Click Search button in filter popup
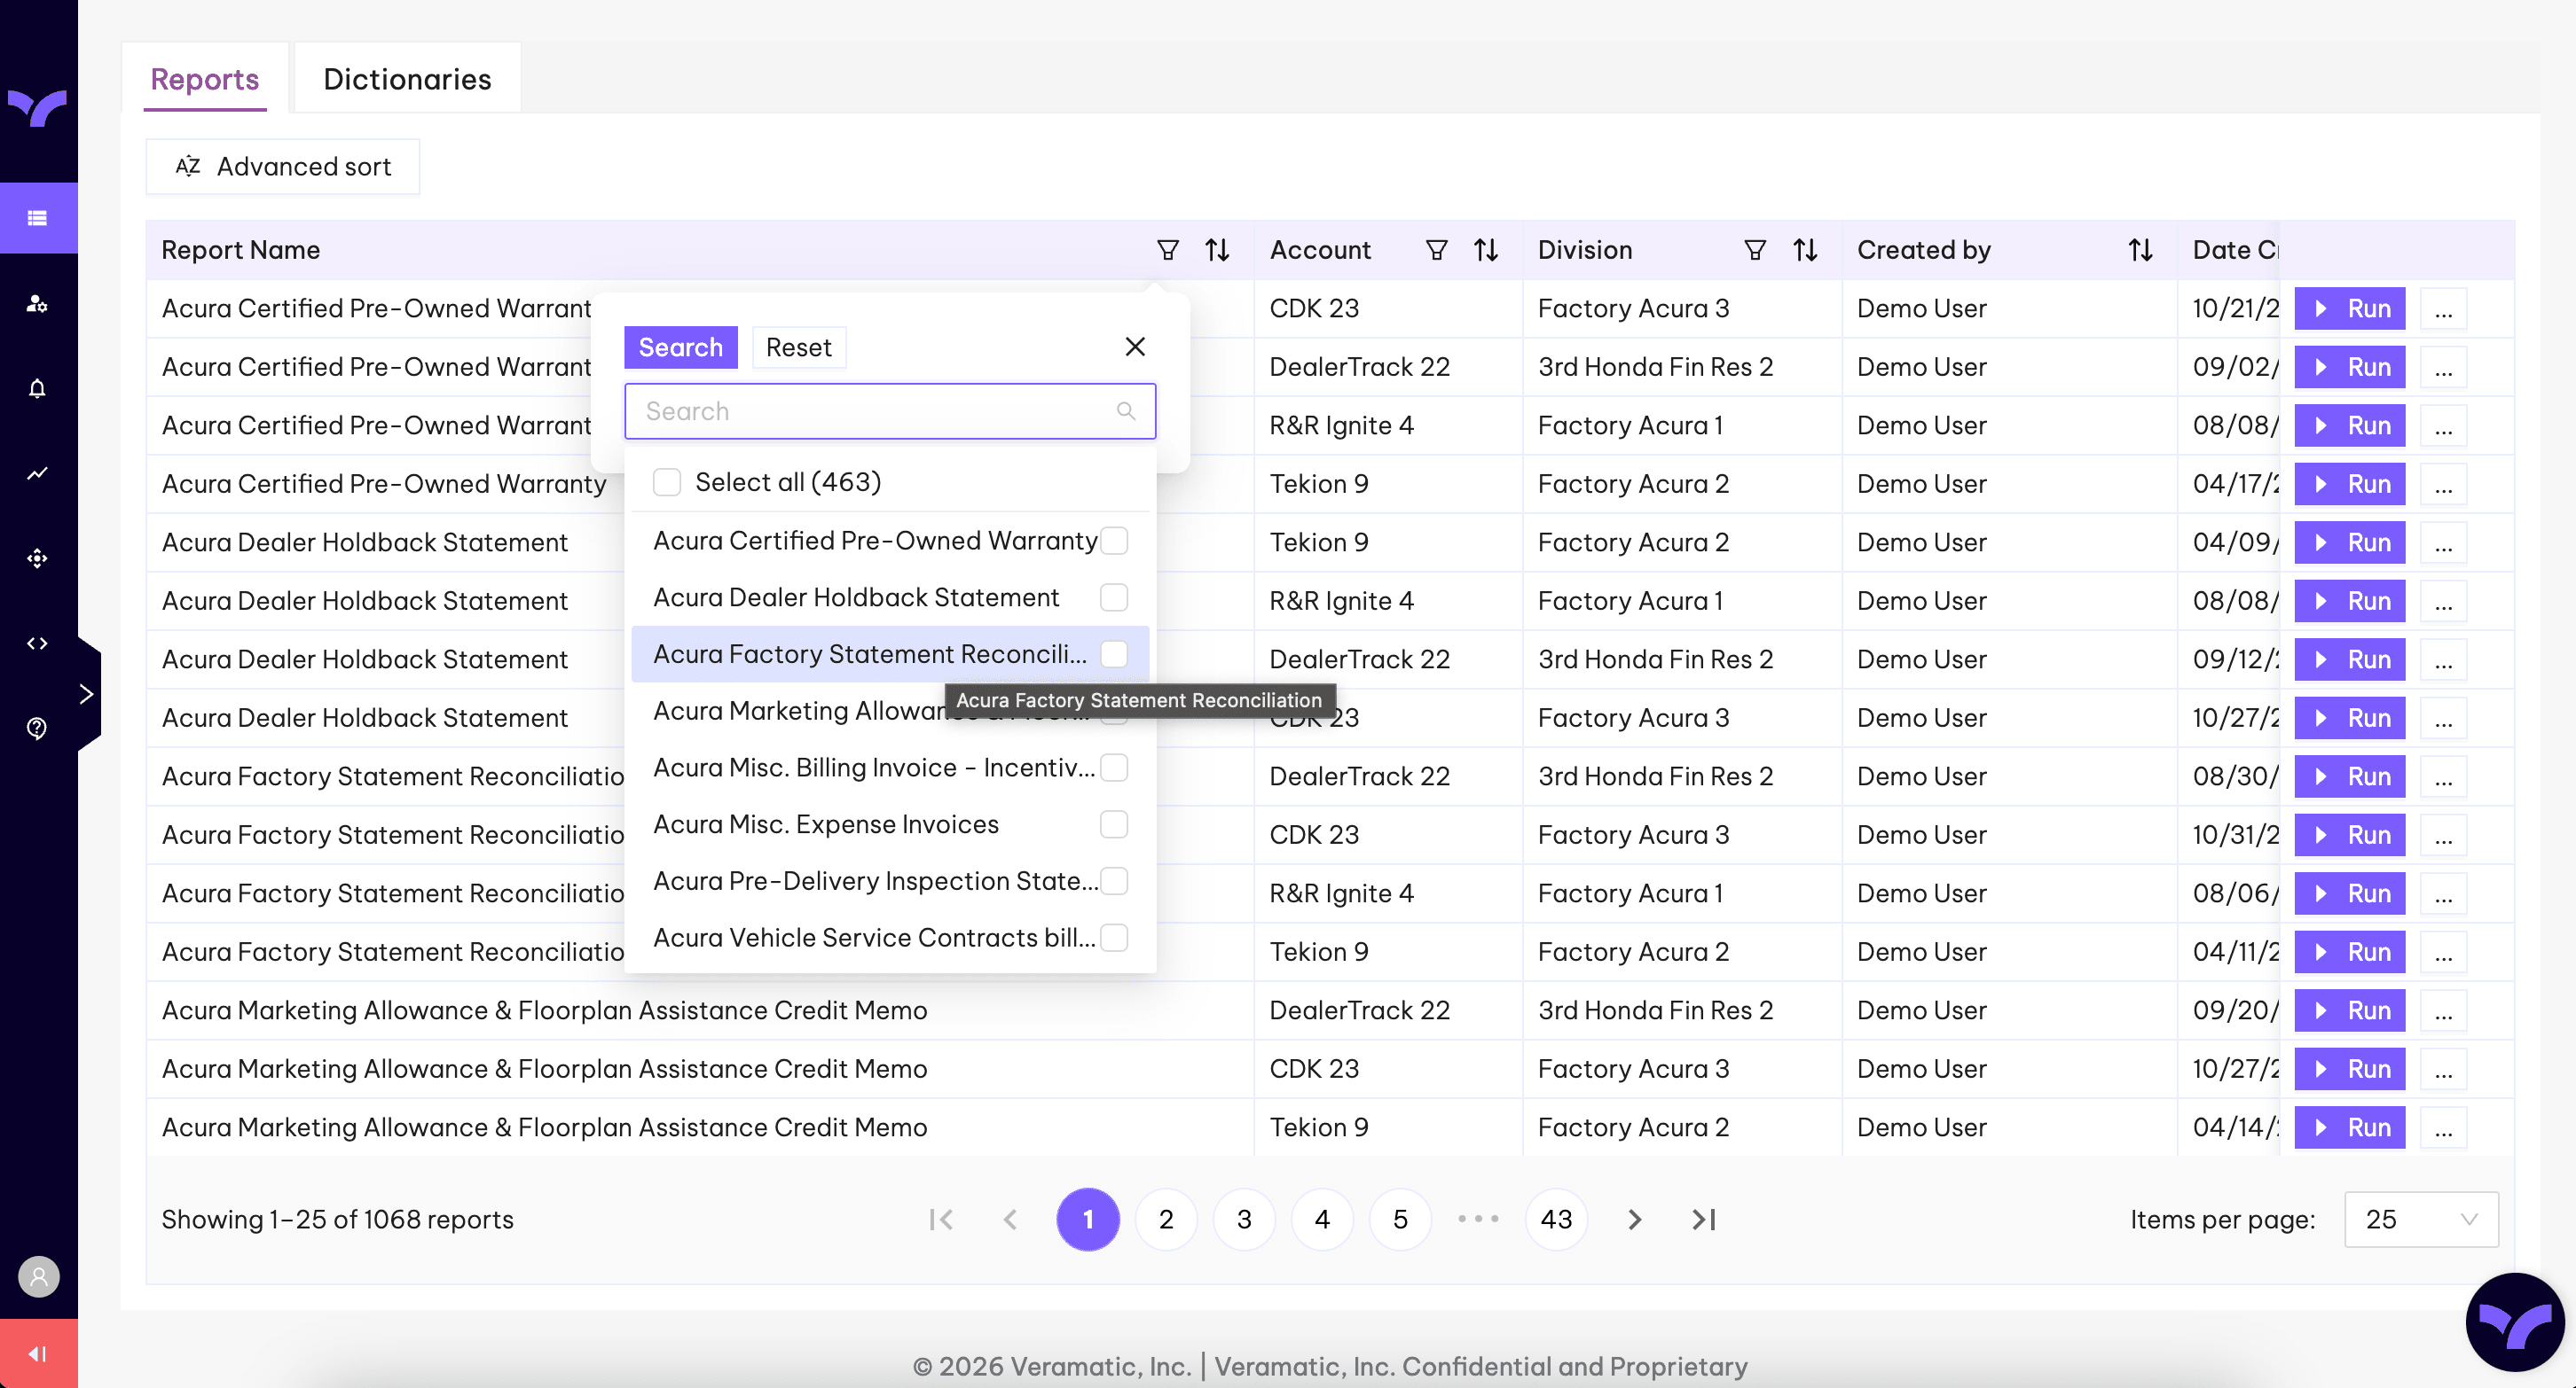The height and width of the screenshot is (1388, 2576). click(680, 347)
